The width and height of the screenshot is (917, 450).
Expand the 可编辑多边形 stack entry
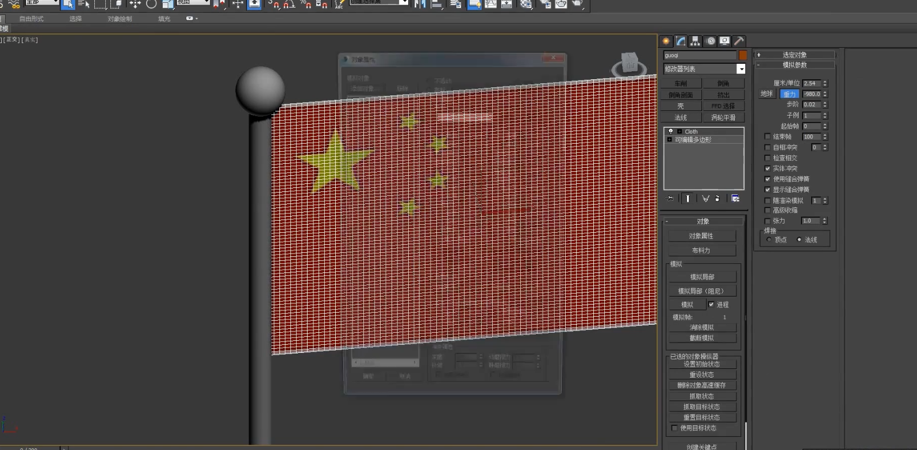(670, 140)
